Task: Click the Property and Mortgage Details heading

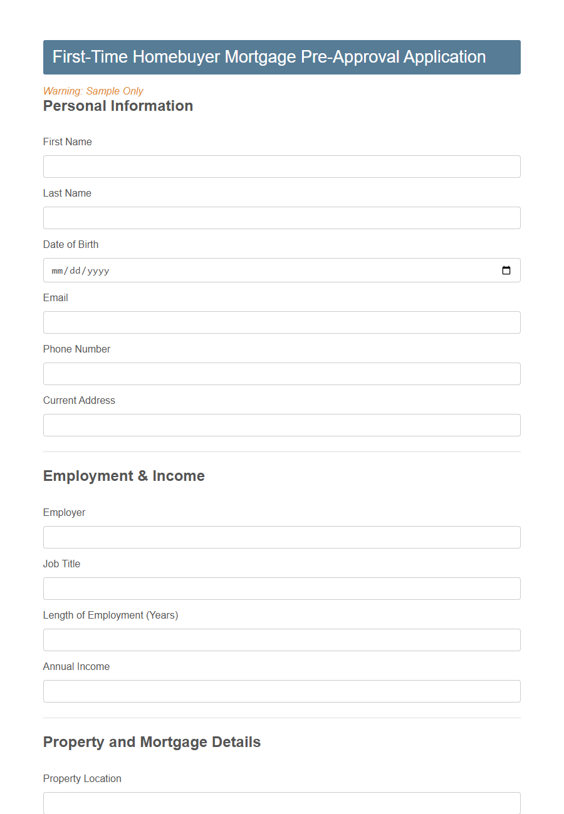Action: 152,742
